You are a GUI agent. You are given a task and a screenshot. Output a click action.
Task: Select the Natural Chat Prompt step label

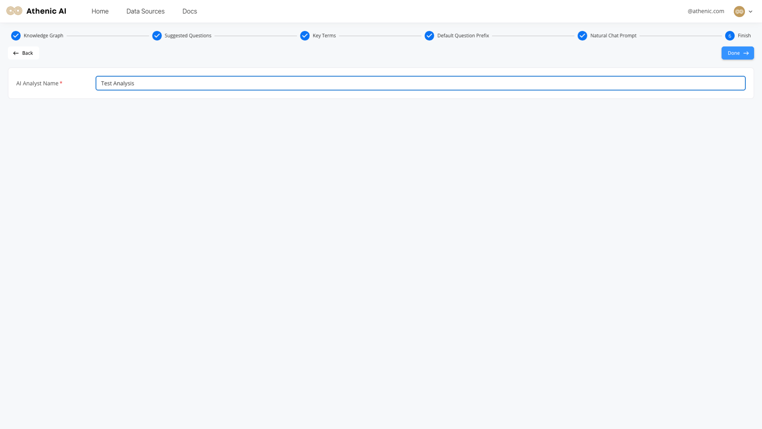(613, 36)
